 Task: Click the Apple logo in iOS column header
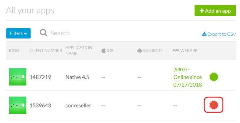tap(104, 50)
